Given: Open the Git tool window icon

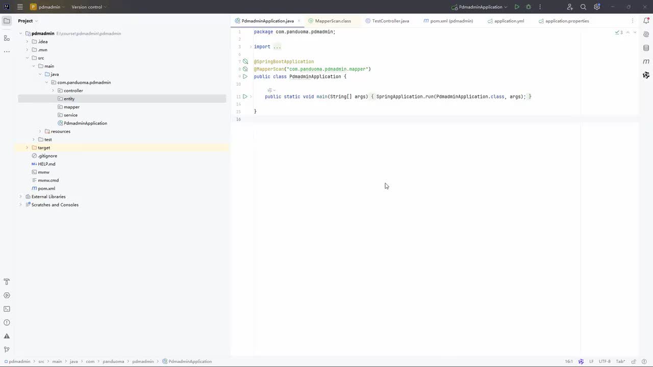Looking at the screenshot, I should (7, 350).
